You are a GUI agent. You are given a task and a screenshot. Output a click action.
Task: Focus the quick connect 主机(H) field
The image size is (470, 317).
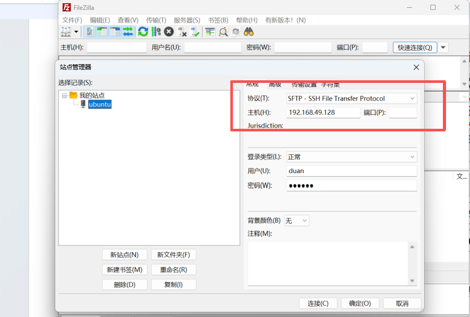pyautogui.click(x=117, y=47)
